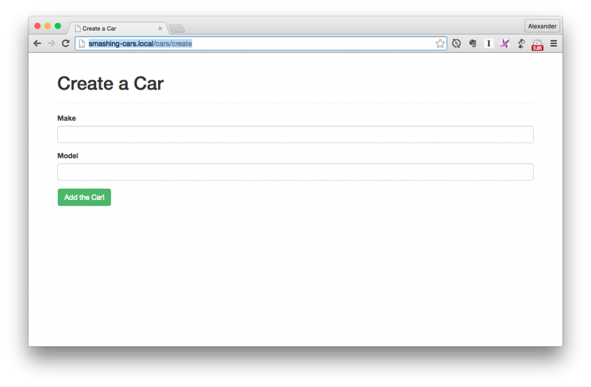591x387 pixels.
Task: Expand the back button history
Action: pyautogui.click(x=37, y=43)
